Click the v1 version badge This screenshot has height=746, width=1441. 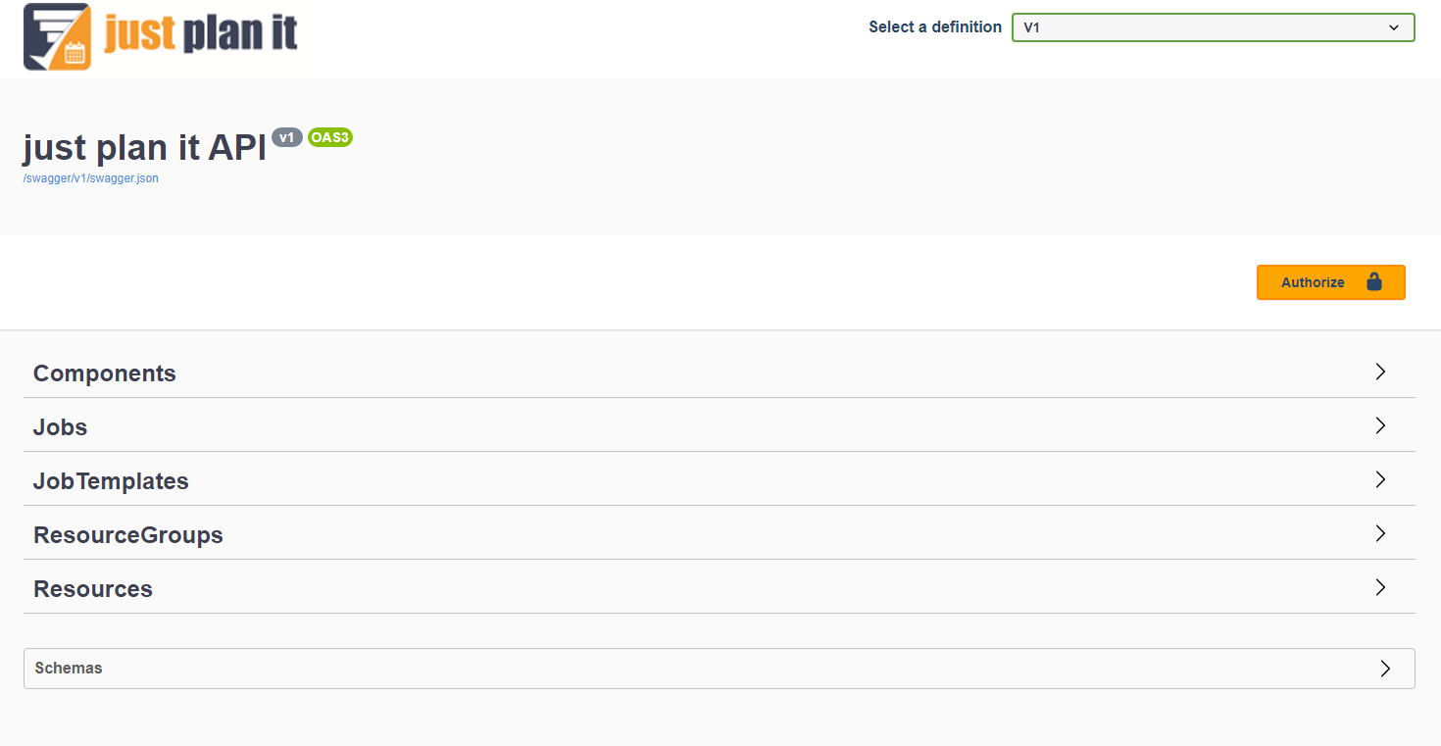click(287, 137)
